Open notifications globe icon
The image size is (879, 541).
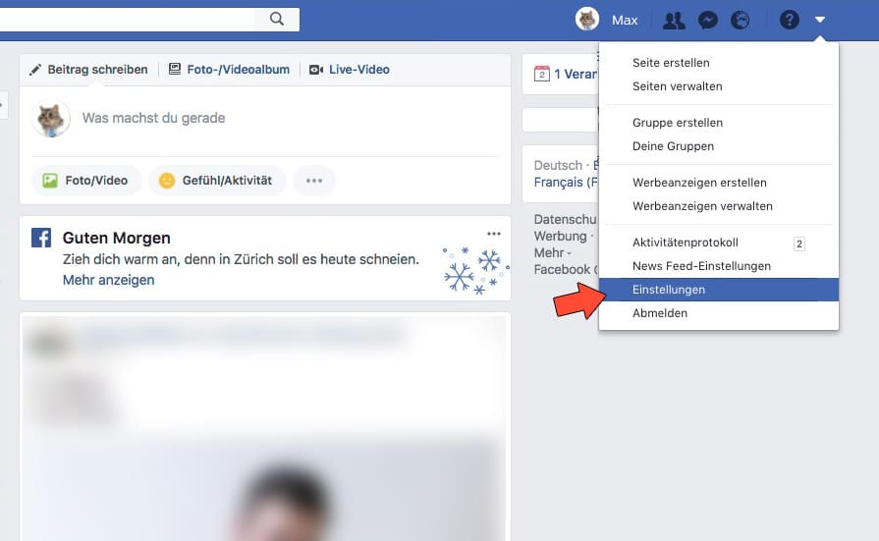tap(741, 20)
